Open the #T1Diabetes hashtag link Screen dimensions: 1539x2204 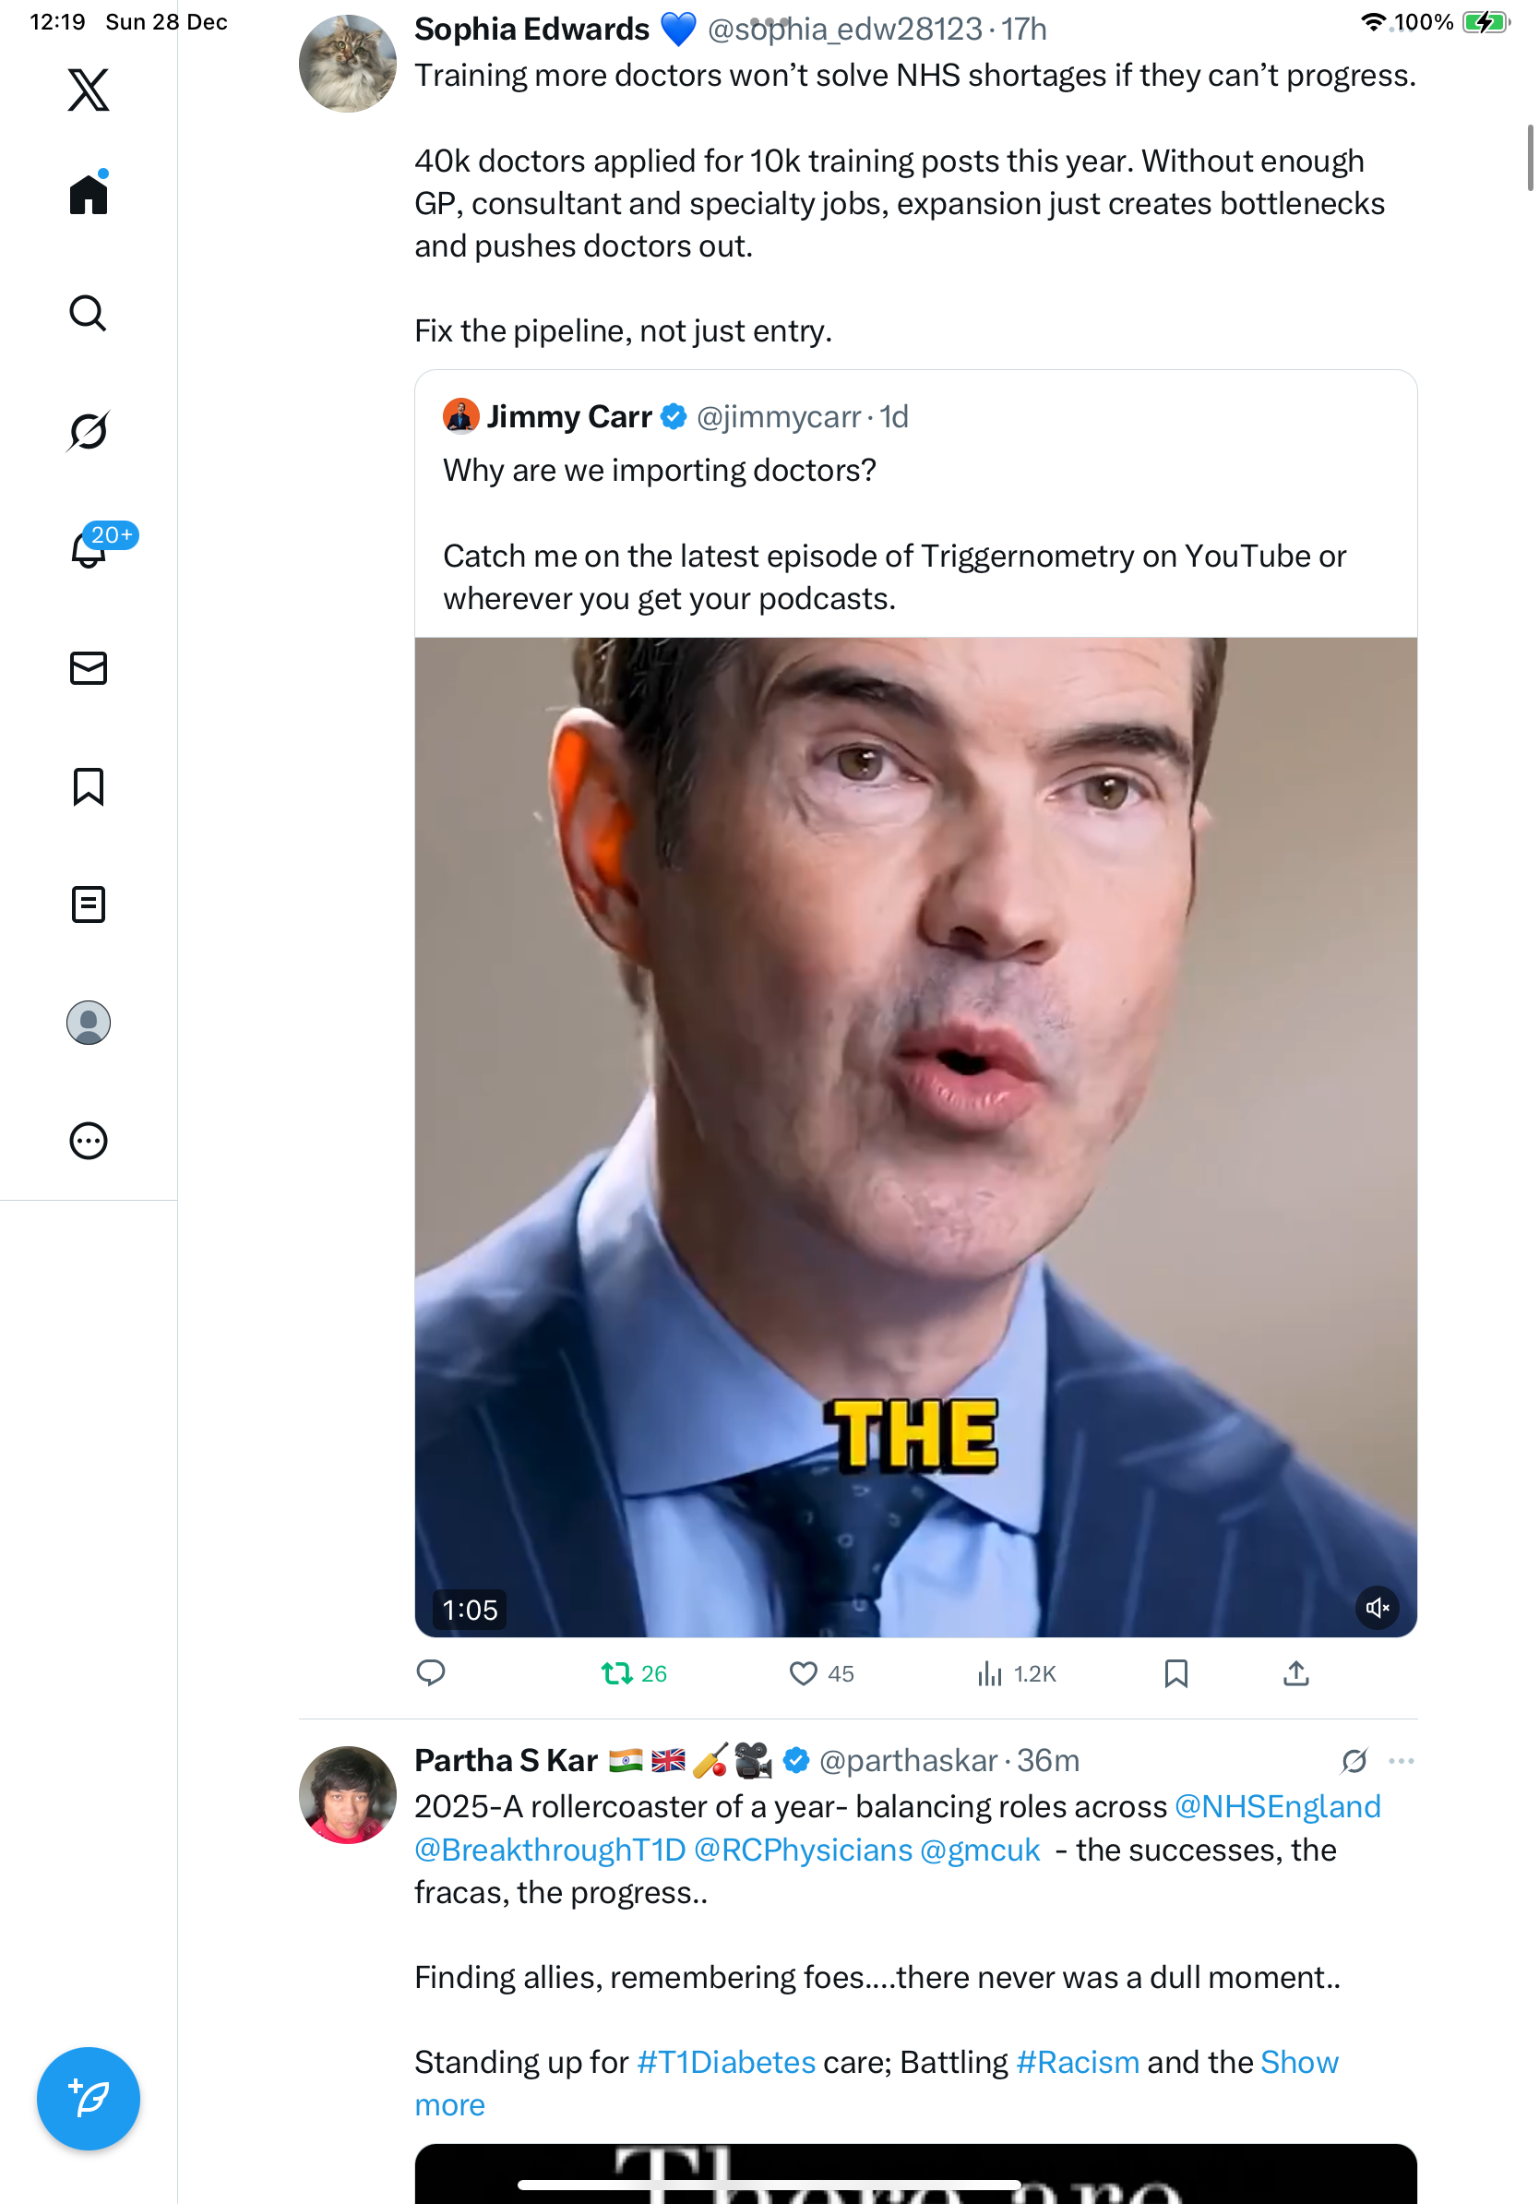[x=726, y=2063]
